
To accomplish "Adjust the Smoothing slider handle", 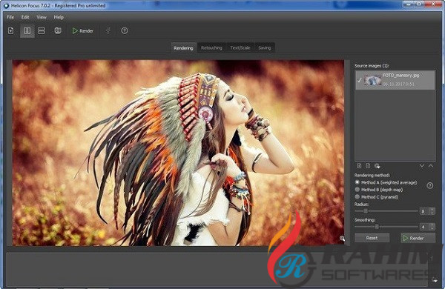I will tap(377, 227).
